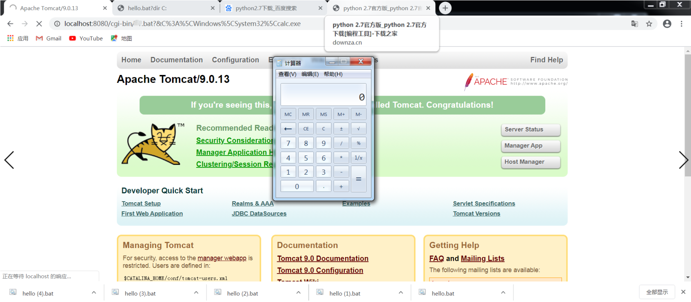Screen dimensions: 691x302
Task: Click the Manager App button
Action: (531, 146)
